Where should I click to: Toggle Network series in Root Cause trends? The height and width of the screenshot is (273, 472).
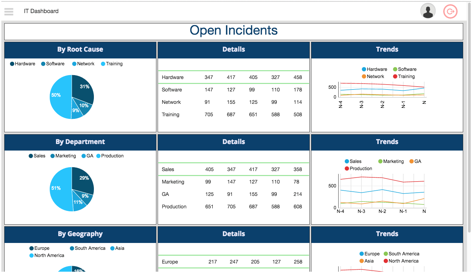pos(373,76)
